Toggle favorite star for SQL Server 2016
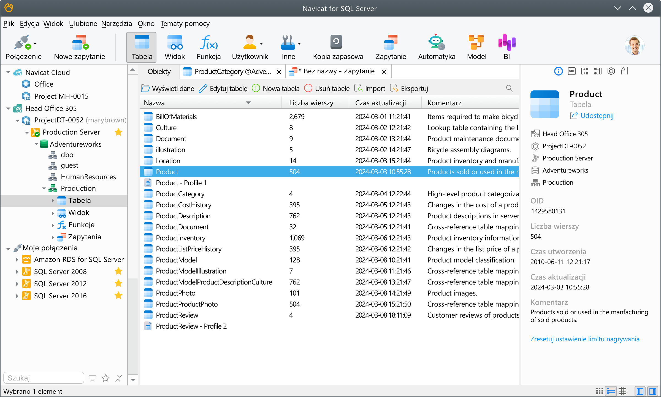This screenshot has height=397, width=661. point(118,295)
